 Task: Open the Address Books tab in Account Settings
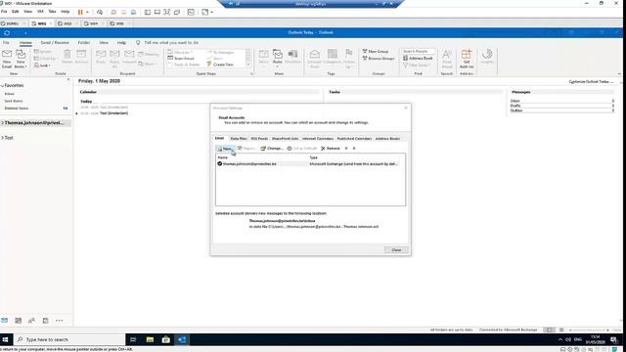point(387,139)
